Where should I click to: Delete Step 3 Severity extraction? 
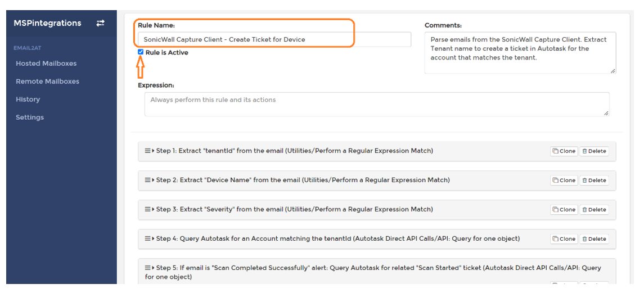(594, 210)
